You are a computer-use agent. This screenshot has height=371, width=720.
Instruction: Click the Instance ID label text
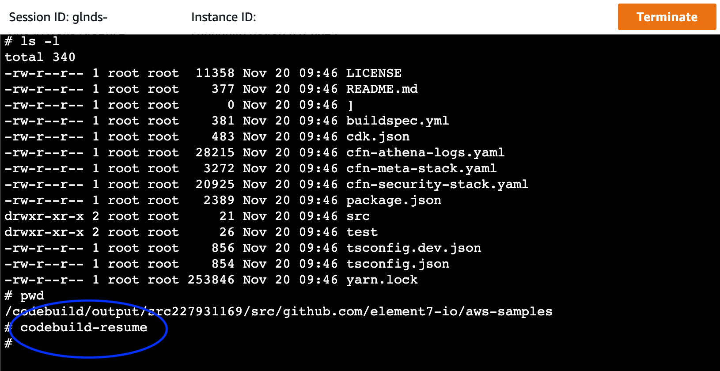(x=224, y=17)
